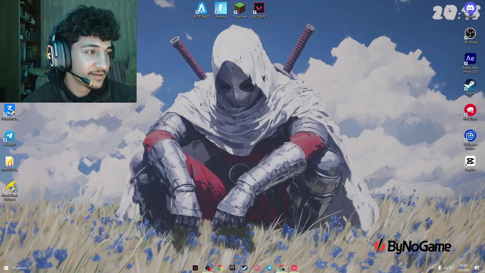Image resolution: width=485 pixels, height=273 pixels.
Task: Click the microphone icon in system tray
Action: click(x=440, y=268)
